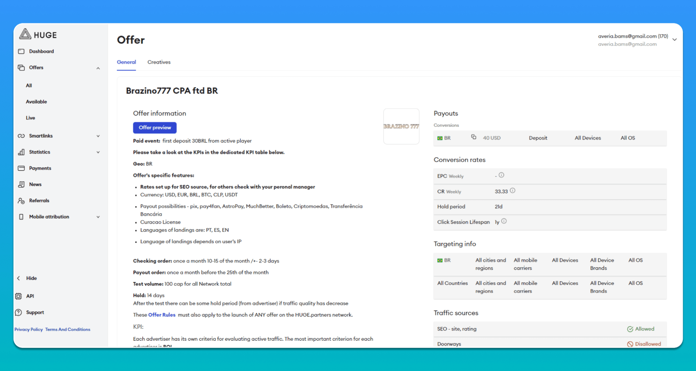The image size is (696, 371).
Task: Collapse the Offers sidebar section
Action: (98, 68)
